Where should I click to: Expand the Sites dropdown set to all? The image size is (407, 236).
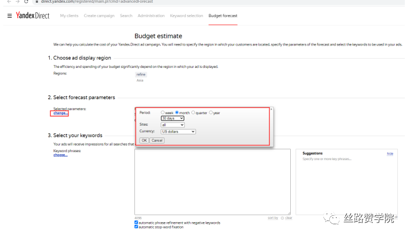click(172, 125)
